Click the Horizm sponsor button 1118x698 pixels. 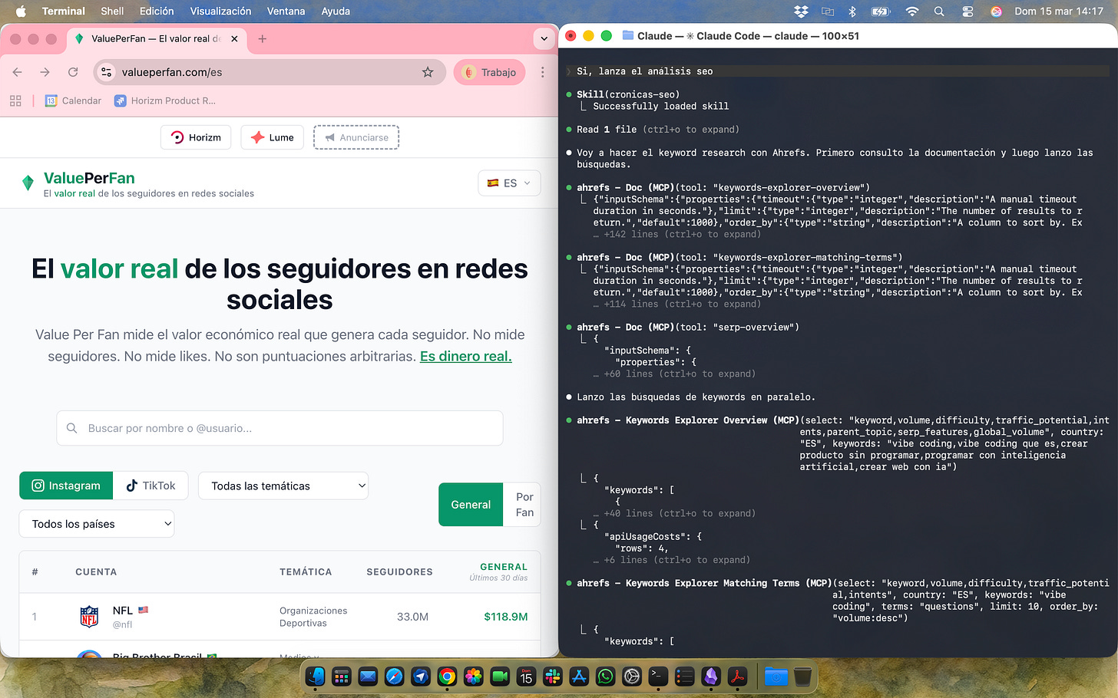pyautogui.click(x=196, y=137)
